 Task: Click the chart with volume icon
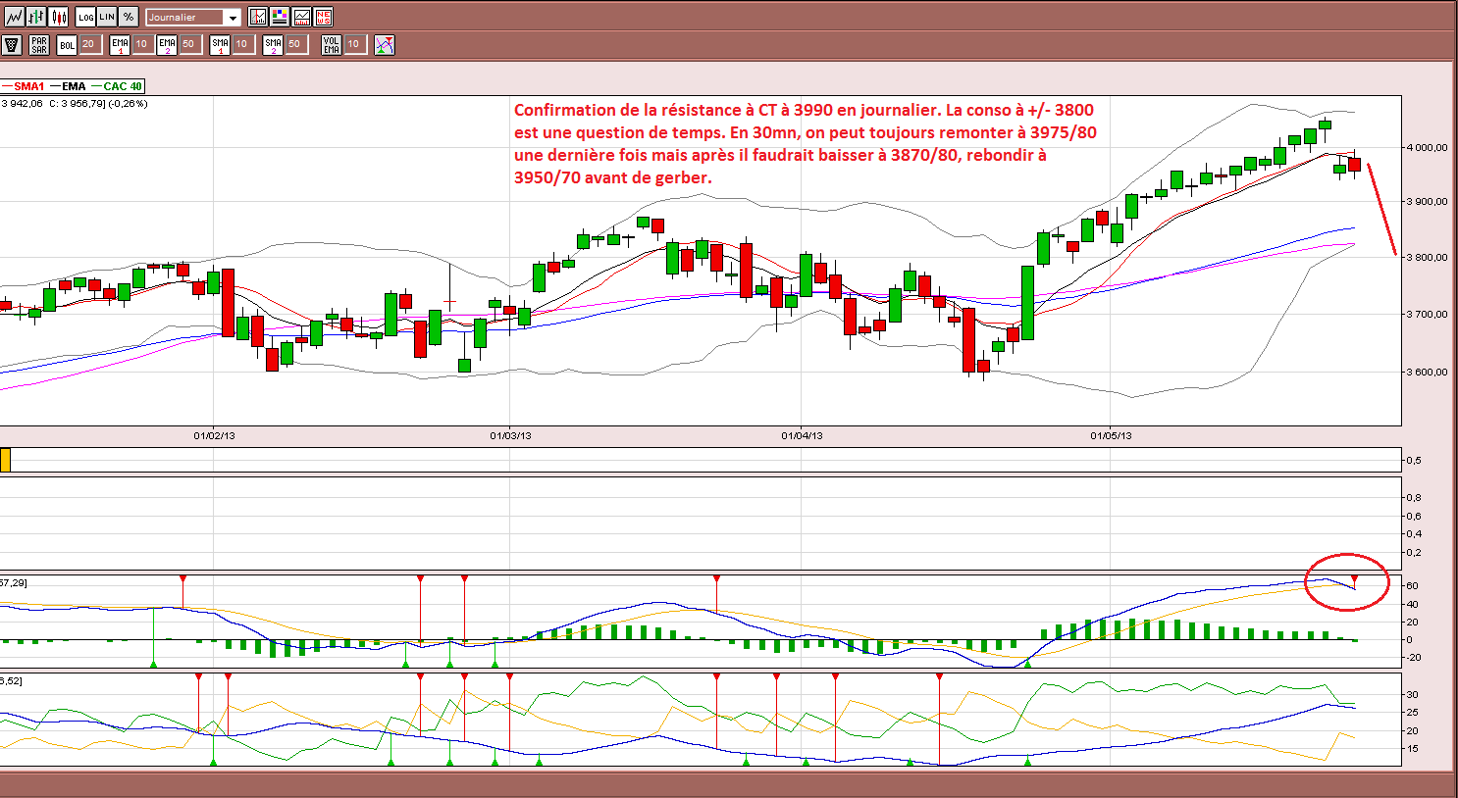(x=301, y=17)
